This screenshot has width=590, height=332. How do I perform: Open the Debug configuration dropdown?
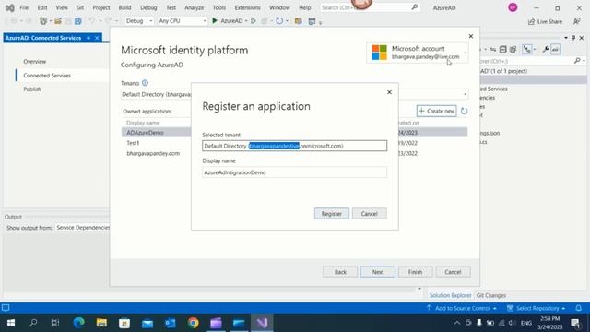(x=139, y=21)
